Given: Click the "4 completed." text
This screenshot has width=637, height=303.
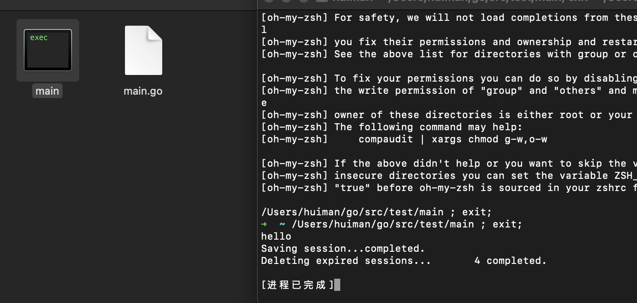Looking at the screenshot, I should (510, 261).
